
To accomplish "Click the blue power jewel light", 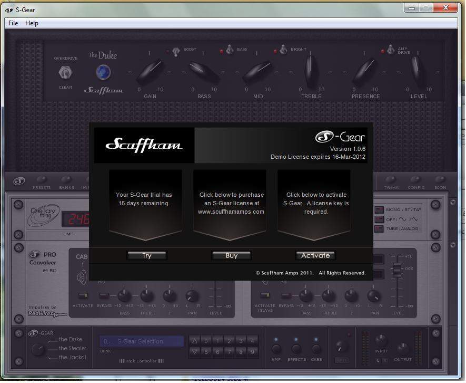I will click(x=103, y=72).
